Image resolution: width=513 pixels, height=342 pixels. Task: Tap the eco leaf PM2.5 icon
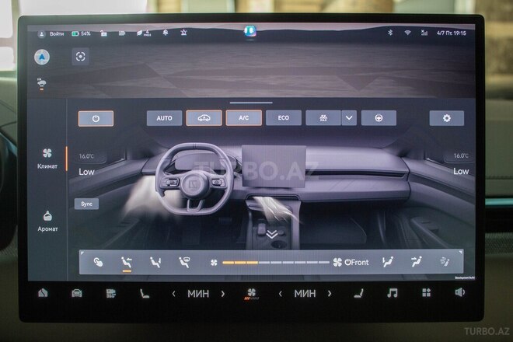[x=143, y=33]
